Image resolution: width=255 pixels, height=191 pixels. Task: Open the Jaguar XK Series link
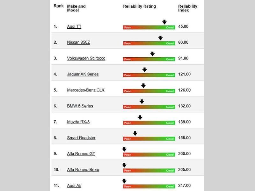click(83, 74)
